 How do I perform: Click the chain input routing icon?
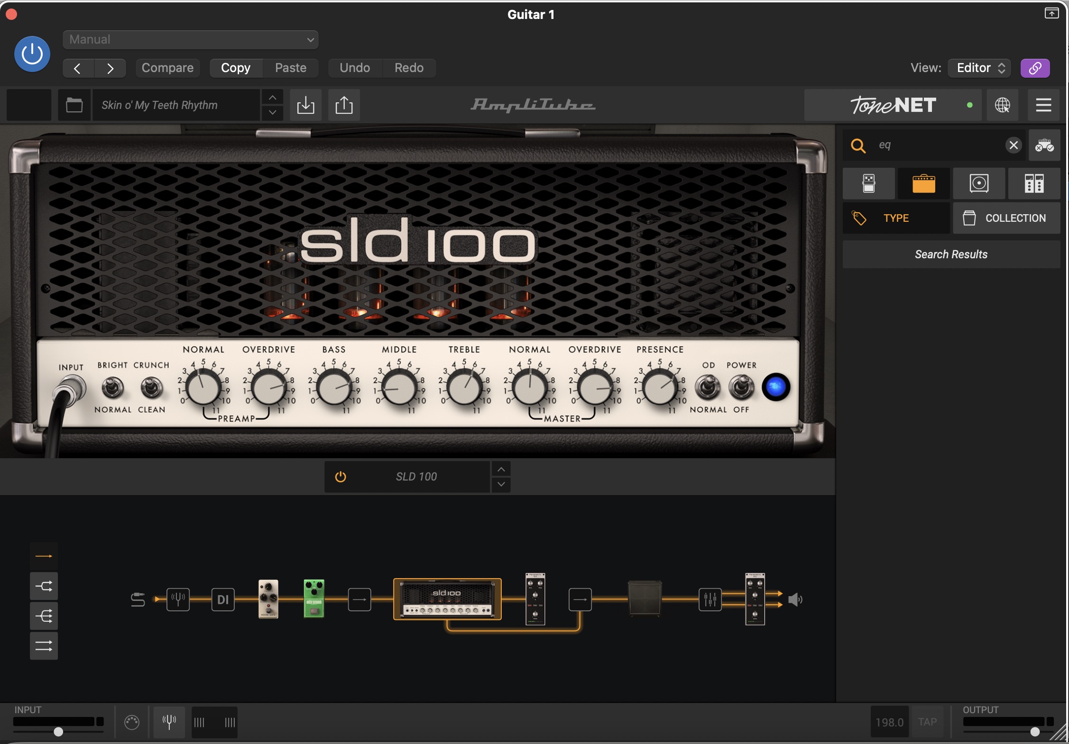(138, 599)
